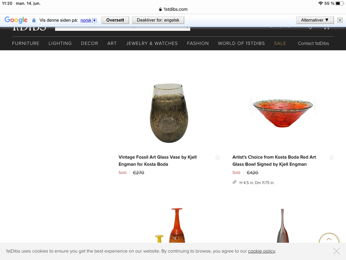Click the back-to-top arrow button
Viewport: 346px width, 260px height.
329,238
